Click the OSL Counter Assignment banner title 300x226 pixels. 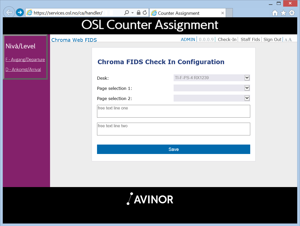click(x=150, y=25)
